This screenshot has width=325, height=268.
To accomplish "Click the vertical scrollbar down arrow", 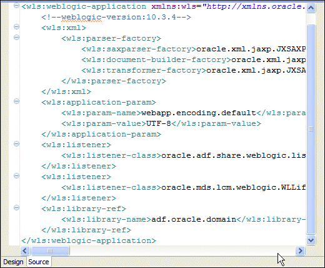I will [x=311, y=240].
